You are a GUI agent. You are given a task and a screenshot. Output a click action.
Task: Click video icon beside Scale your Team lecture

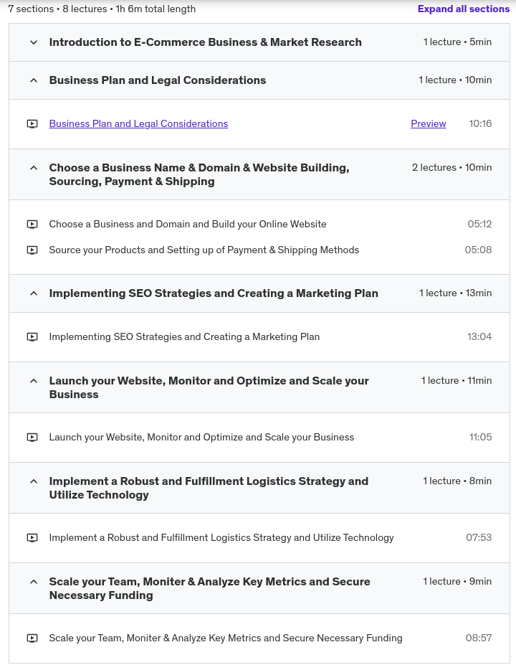click(x=32, y=638)
